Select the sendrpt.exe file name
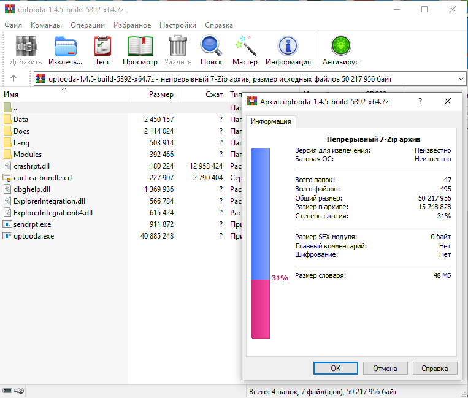Image resolution: width=468 pixels, height=398 pixels. coord(33,224)
